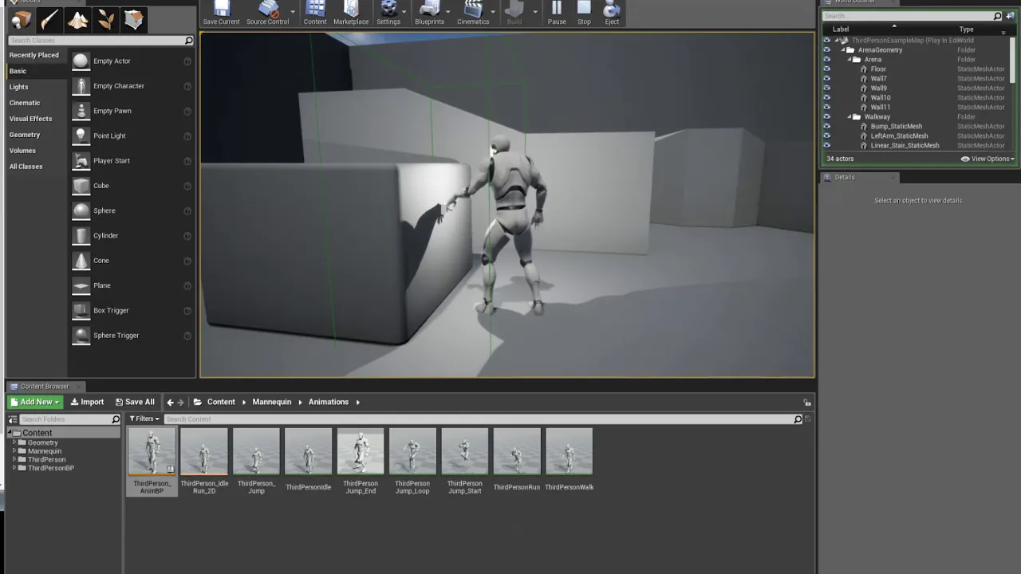Viewport: 1021px width, 574px height.
Task: Select the Cube primitive icon
Action: click(x=81, y=186)
